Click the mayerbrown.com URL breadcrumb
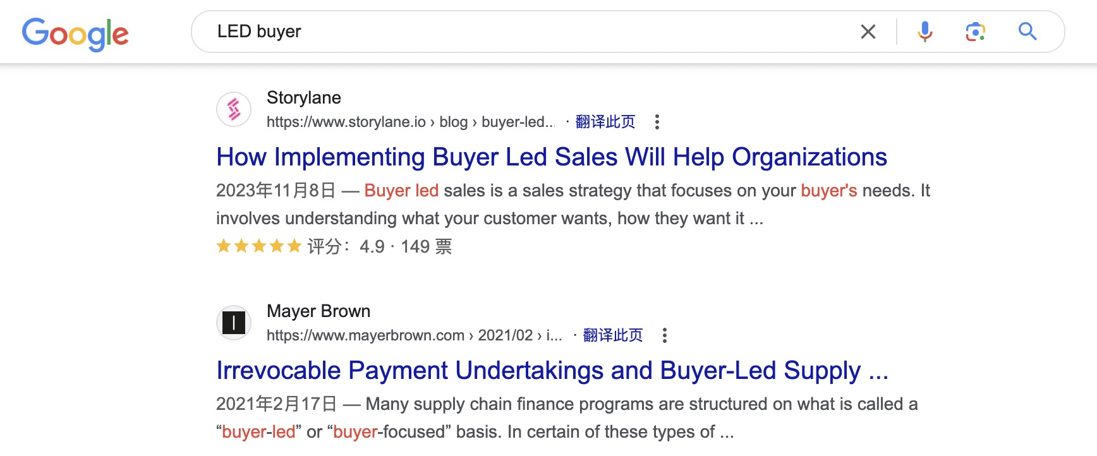The height and width of the screenshot is (456, 1097). pyautogui.click(x=415, y=335)
